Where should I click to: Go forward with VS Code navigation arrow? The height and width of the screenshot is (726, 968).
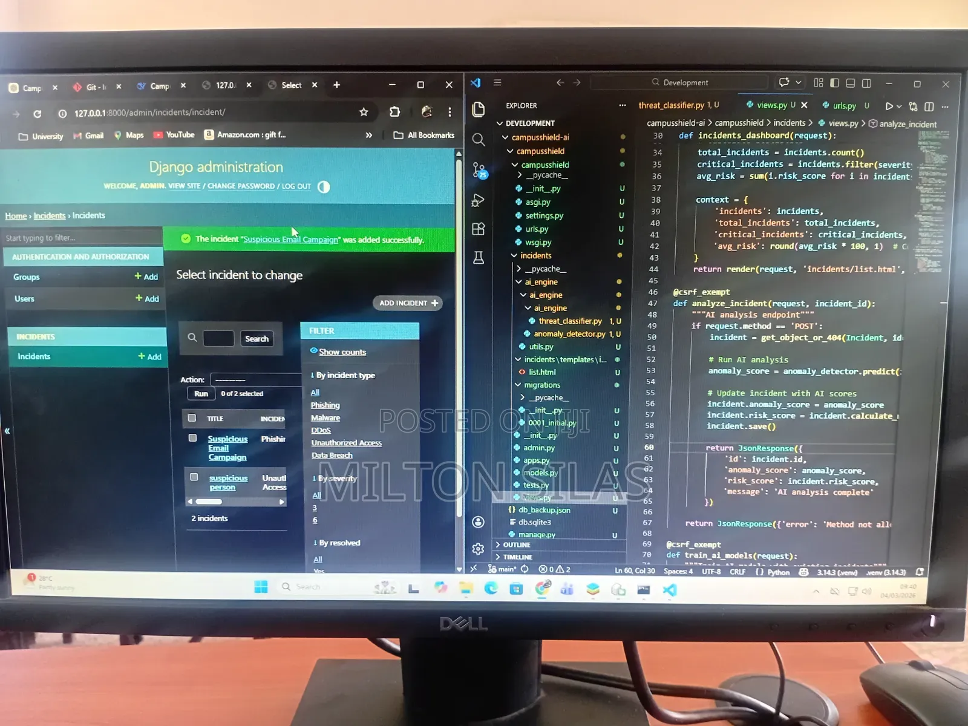click(x=577, y=82)
